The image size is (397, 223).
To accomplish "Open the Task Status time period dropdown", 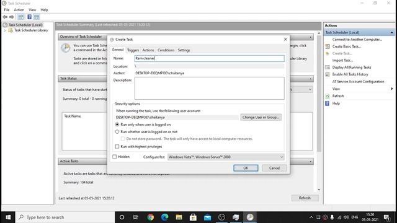I will point(310,89).
